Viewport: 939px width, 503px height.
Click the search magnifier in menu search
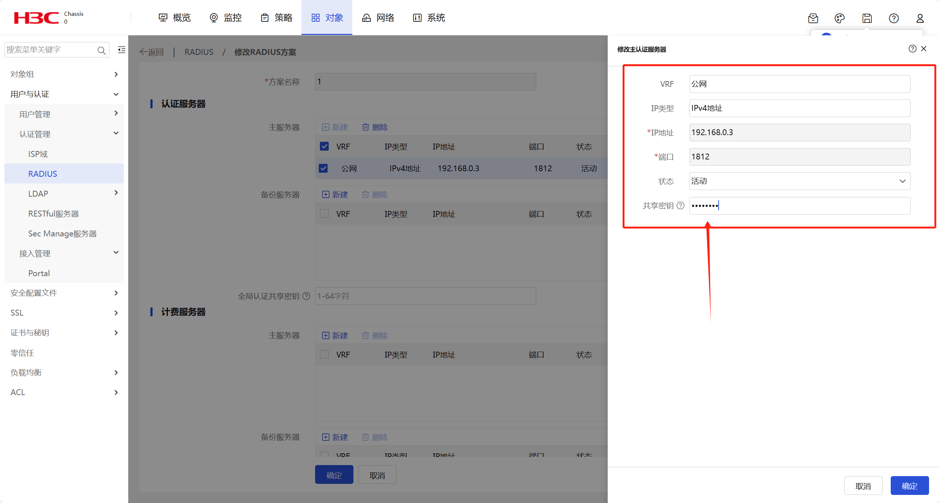pos(101,50)
